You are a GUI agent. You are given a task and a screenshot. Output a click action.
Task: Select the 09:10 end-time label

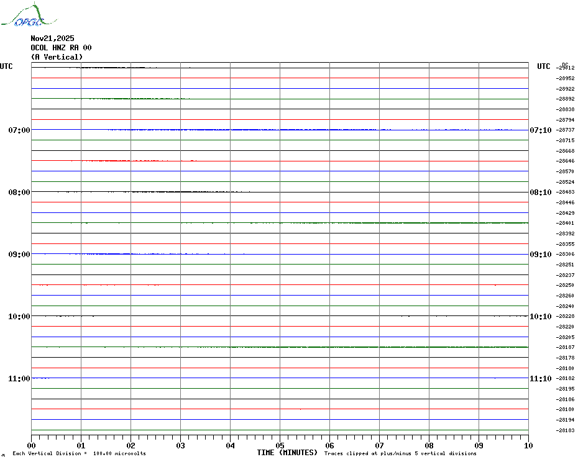tap(540, 255)
